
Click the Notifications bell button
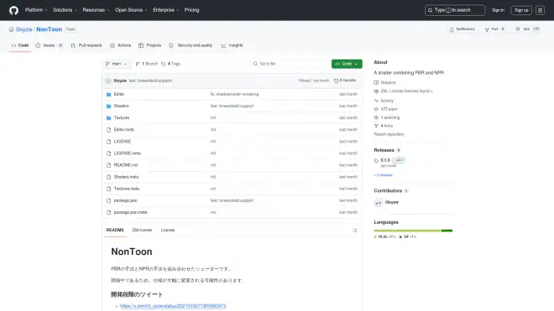click(463, 29)
